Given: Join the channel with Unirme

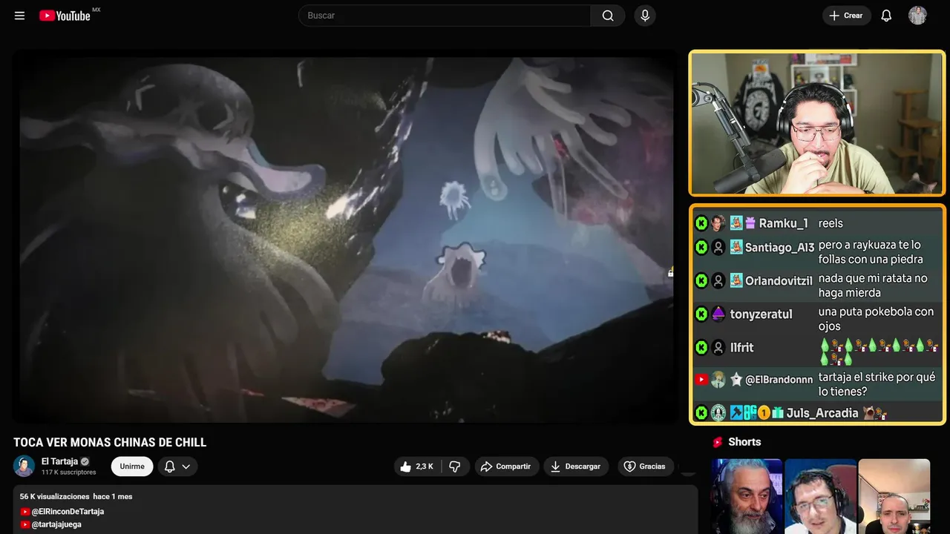Looking at the screenshot, I should click(x=132, y=467).
